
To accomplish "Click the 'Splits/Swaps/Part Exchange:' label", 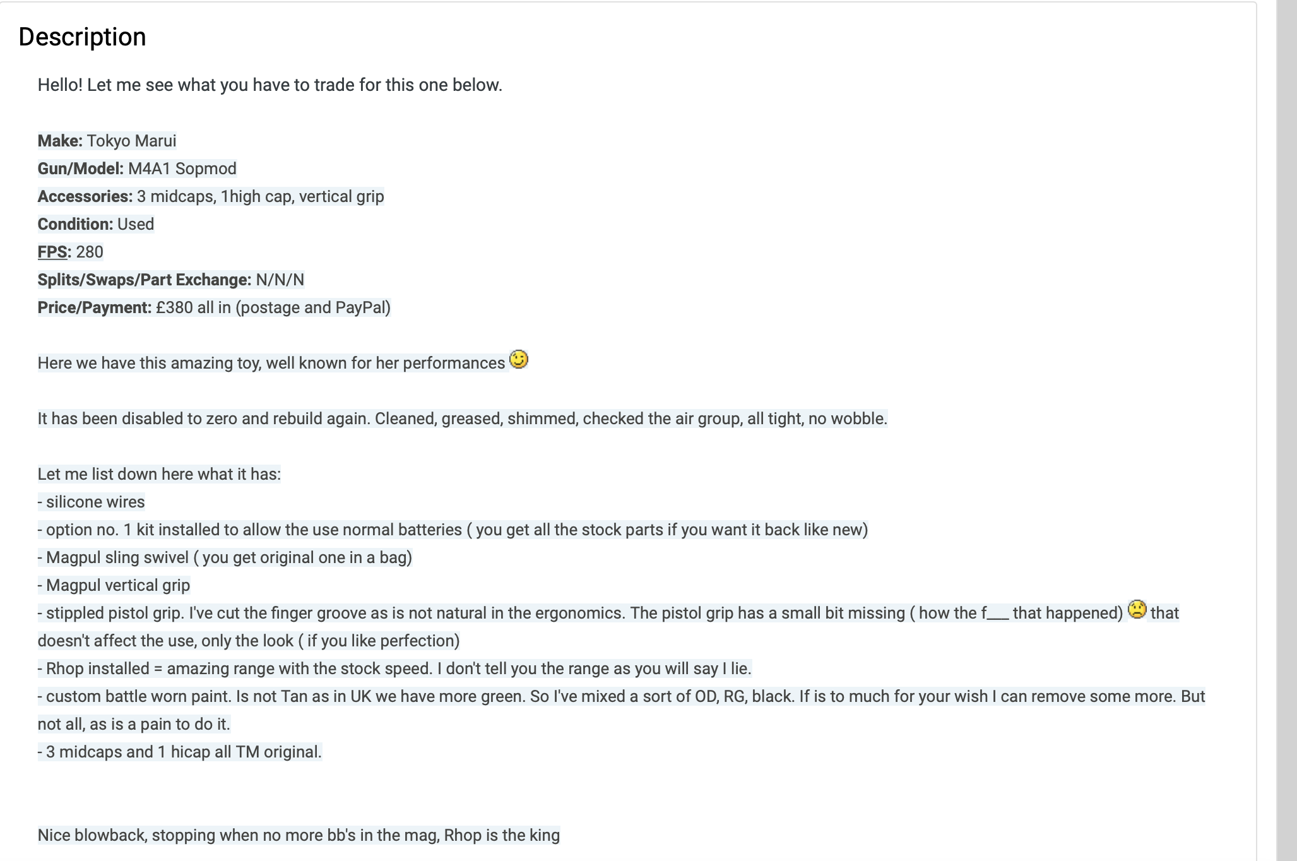I will tap(145, 280).
